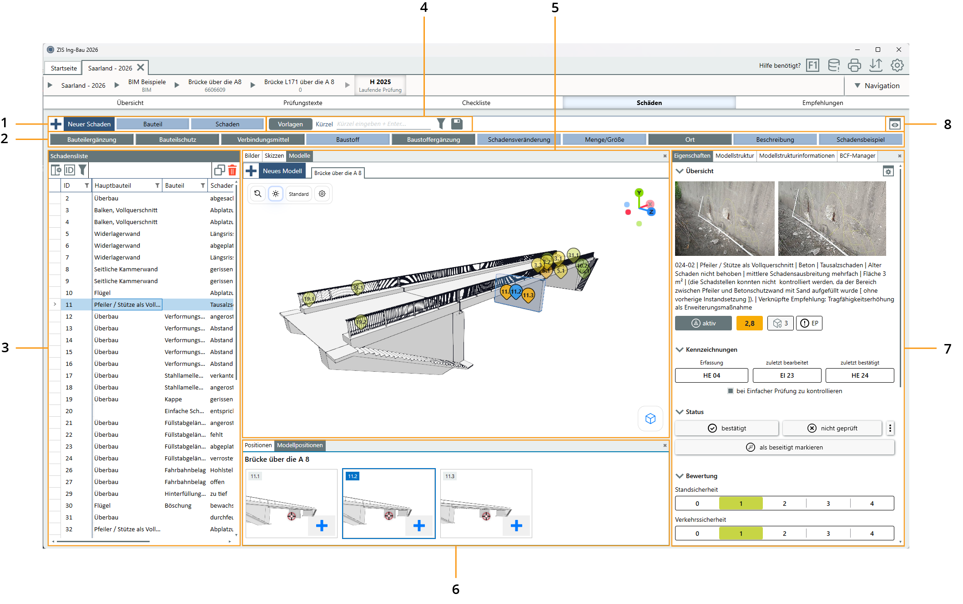Delete selected damage with red trash icon
The width and height of the screenshot is (963, 604).
pos(232,170)
